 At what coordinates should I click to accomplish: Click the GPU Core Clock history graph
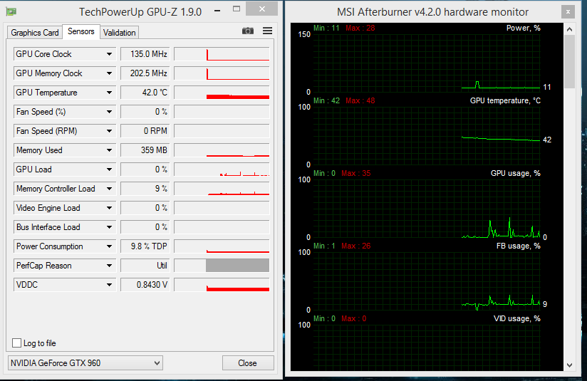pos(222,54)
